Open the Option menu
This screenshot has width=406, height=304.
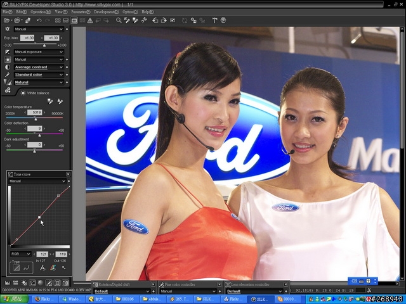[x=130, y=12]
